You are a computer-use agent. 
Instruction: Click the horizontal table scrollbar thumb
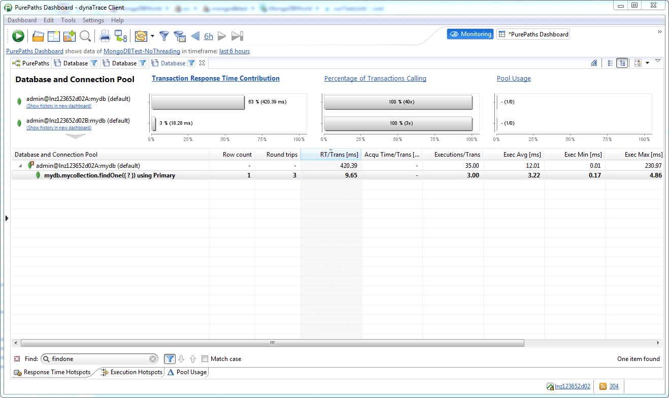(x=272, y=343)
